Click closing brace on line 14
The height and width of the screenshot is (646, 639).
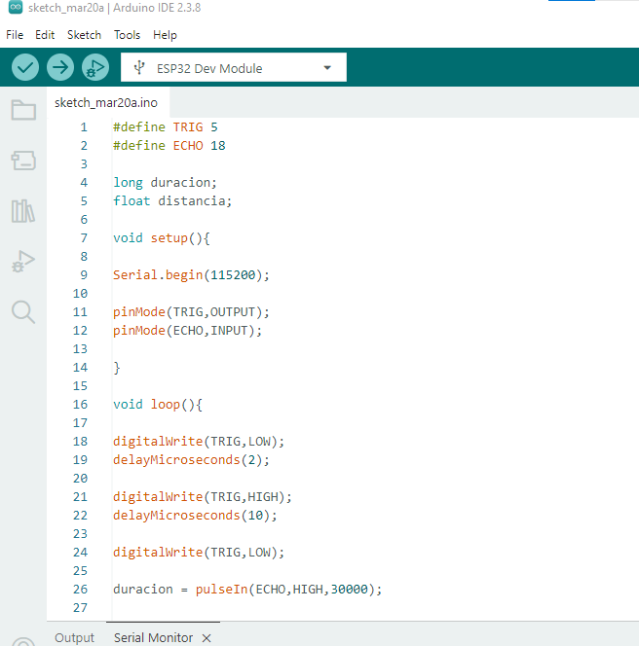(x=117, y=368)
